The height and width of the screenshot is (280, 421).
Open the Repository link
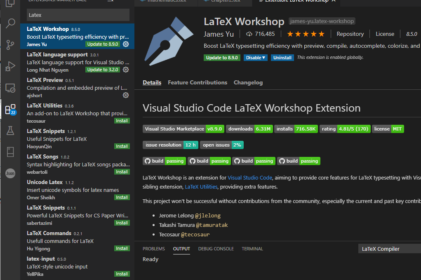click(350, 34)
